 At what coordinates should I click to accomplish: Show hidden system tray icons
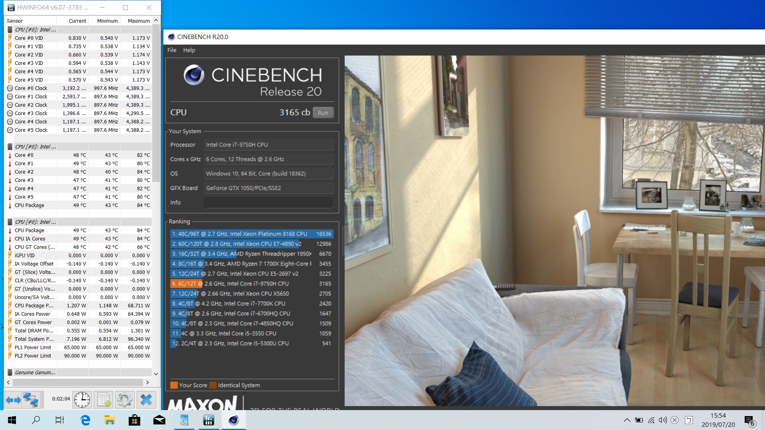(627, 420)
